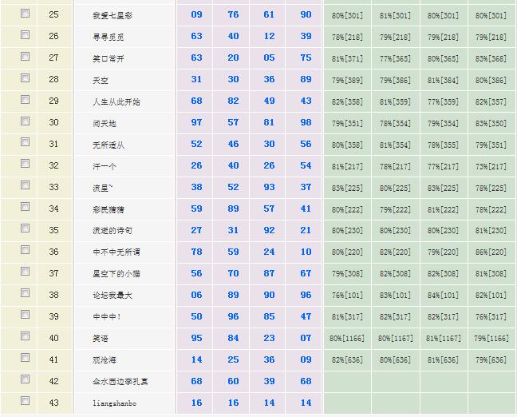Select the 80%[1166] cell in row 40
This screenshot has width=517, height=417.
click(x=347, y=339)
